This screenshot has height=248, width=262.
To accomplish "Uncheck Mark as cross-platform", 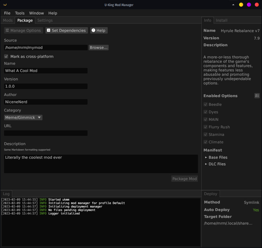I will 6,56.
